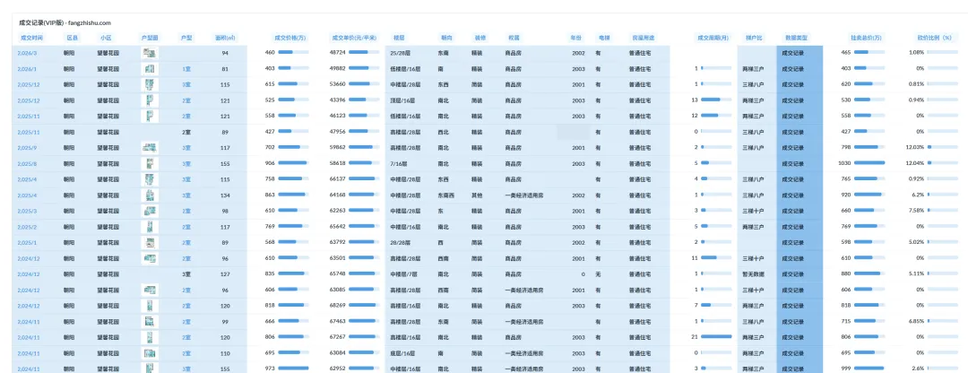Click the 梯户比 column header
Screen dimensions: 968x373
click(x=754, y=38)
